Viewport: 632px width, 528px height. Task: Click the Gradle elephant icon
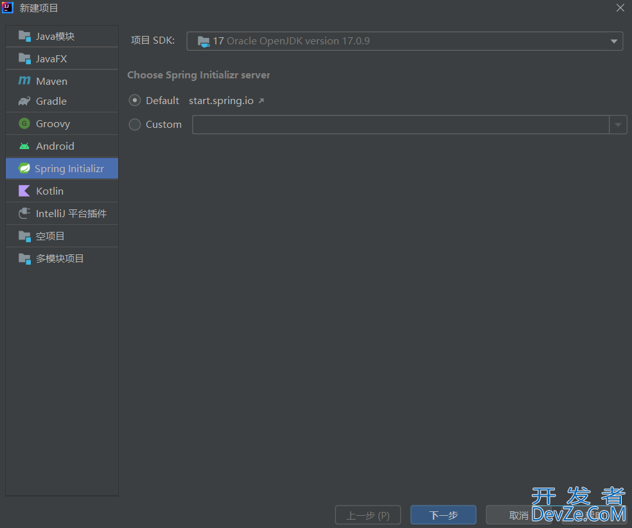tap(24, 101)
